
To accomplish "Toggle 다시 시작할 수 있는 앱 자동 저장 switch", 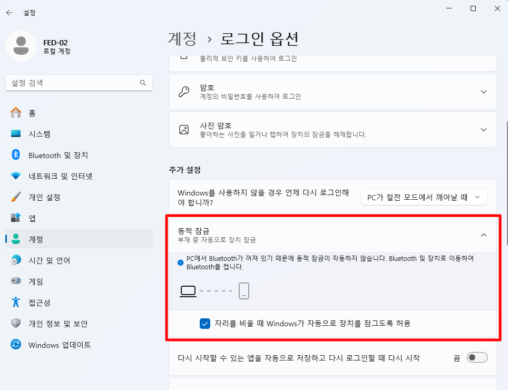I will (x=477, y=358).
